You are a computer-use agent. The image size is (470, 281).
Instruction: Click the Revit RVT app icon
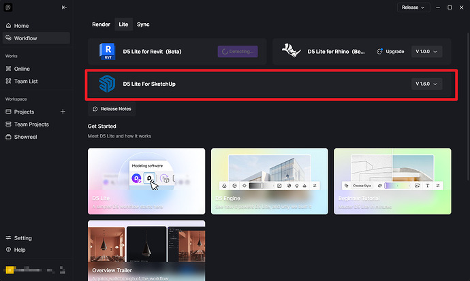click(x=108, y=52)
